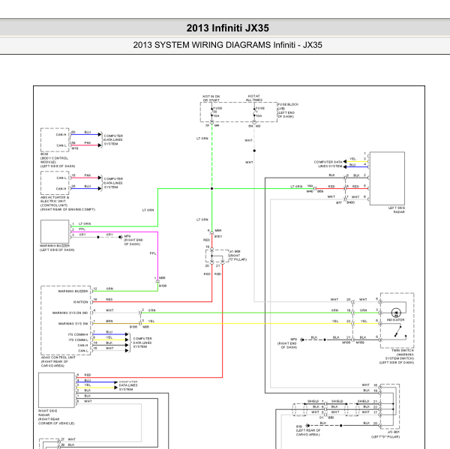Viewport: 450px width, 449px height.
Task: Click the 'BRN' wire label at ADAS pin 1
Action: coord(109,322)
